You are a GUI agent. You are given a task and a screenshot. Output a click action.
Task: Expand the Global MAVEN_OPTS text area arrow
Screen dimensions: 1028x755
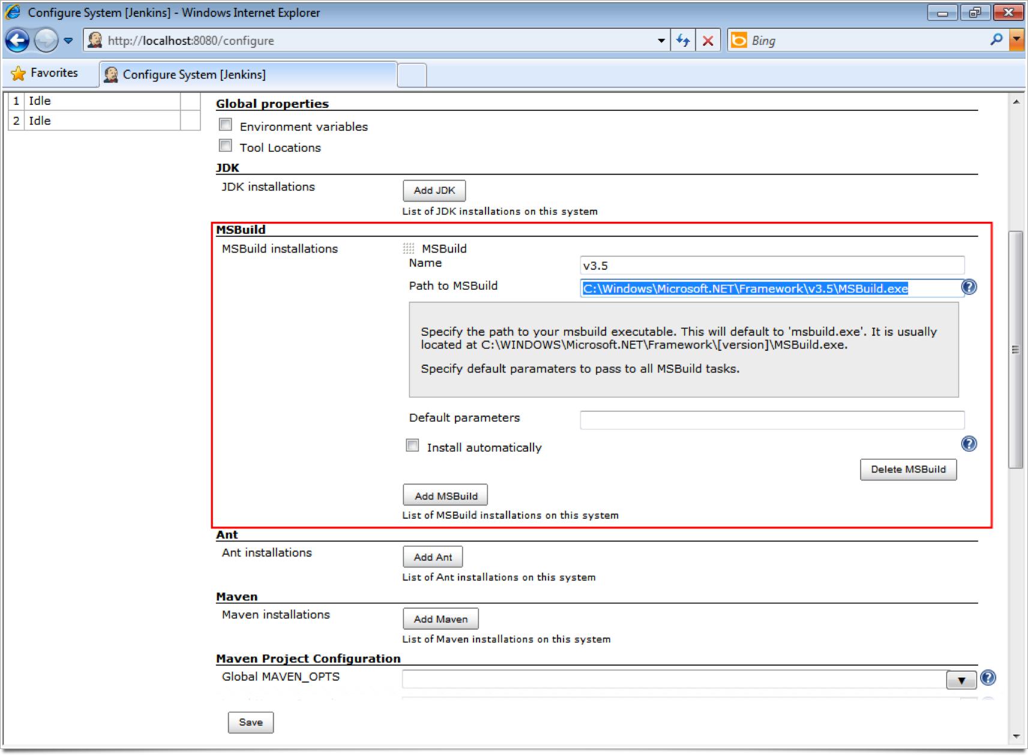click(961, 680)
